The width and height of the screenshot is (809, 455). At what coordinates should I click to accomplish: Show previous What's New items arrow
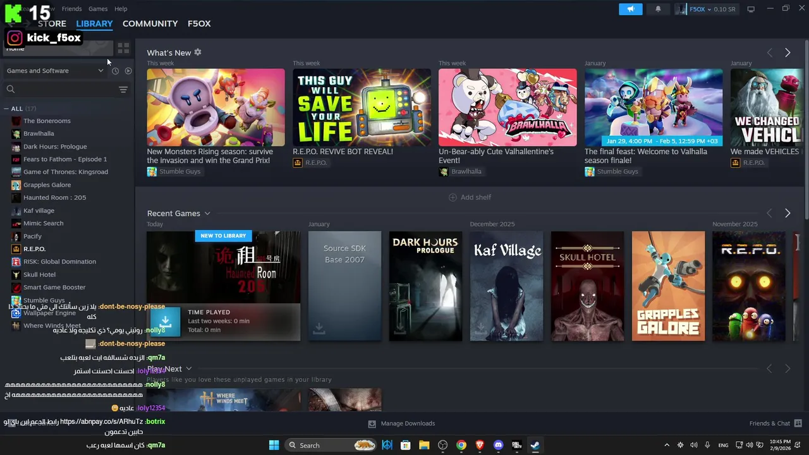pos(770,52)
